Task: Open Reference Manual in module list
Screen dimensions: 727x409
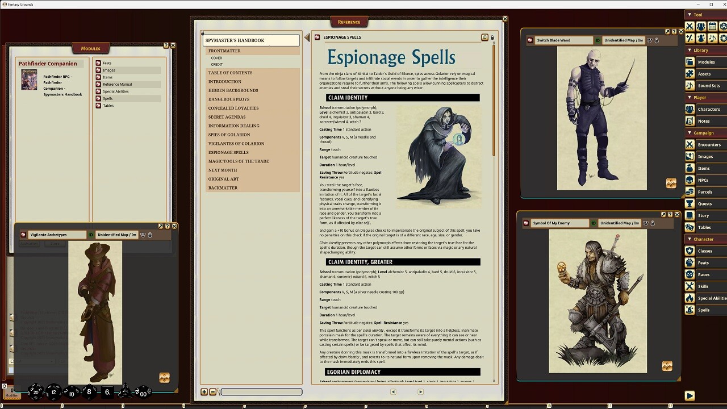Action: (x=117, y=84)
